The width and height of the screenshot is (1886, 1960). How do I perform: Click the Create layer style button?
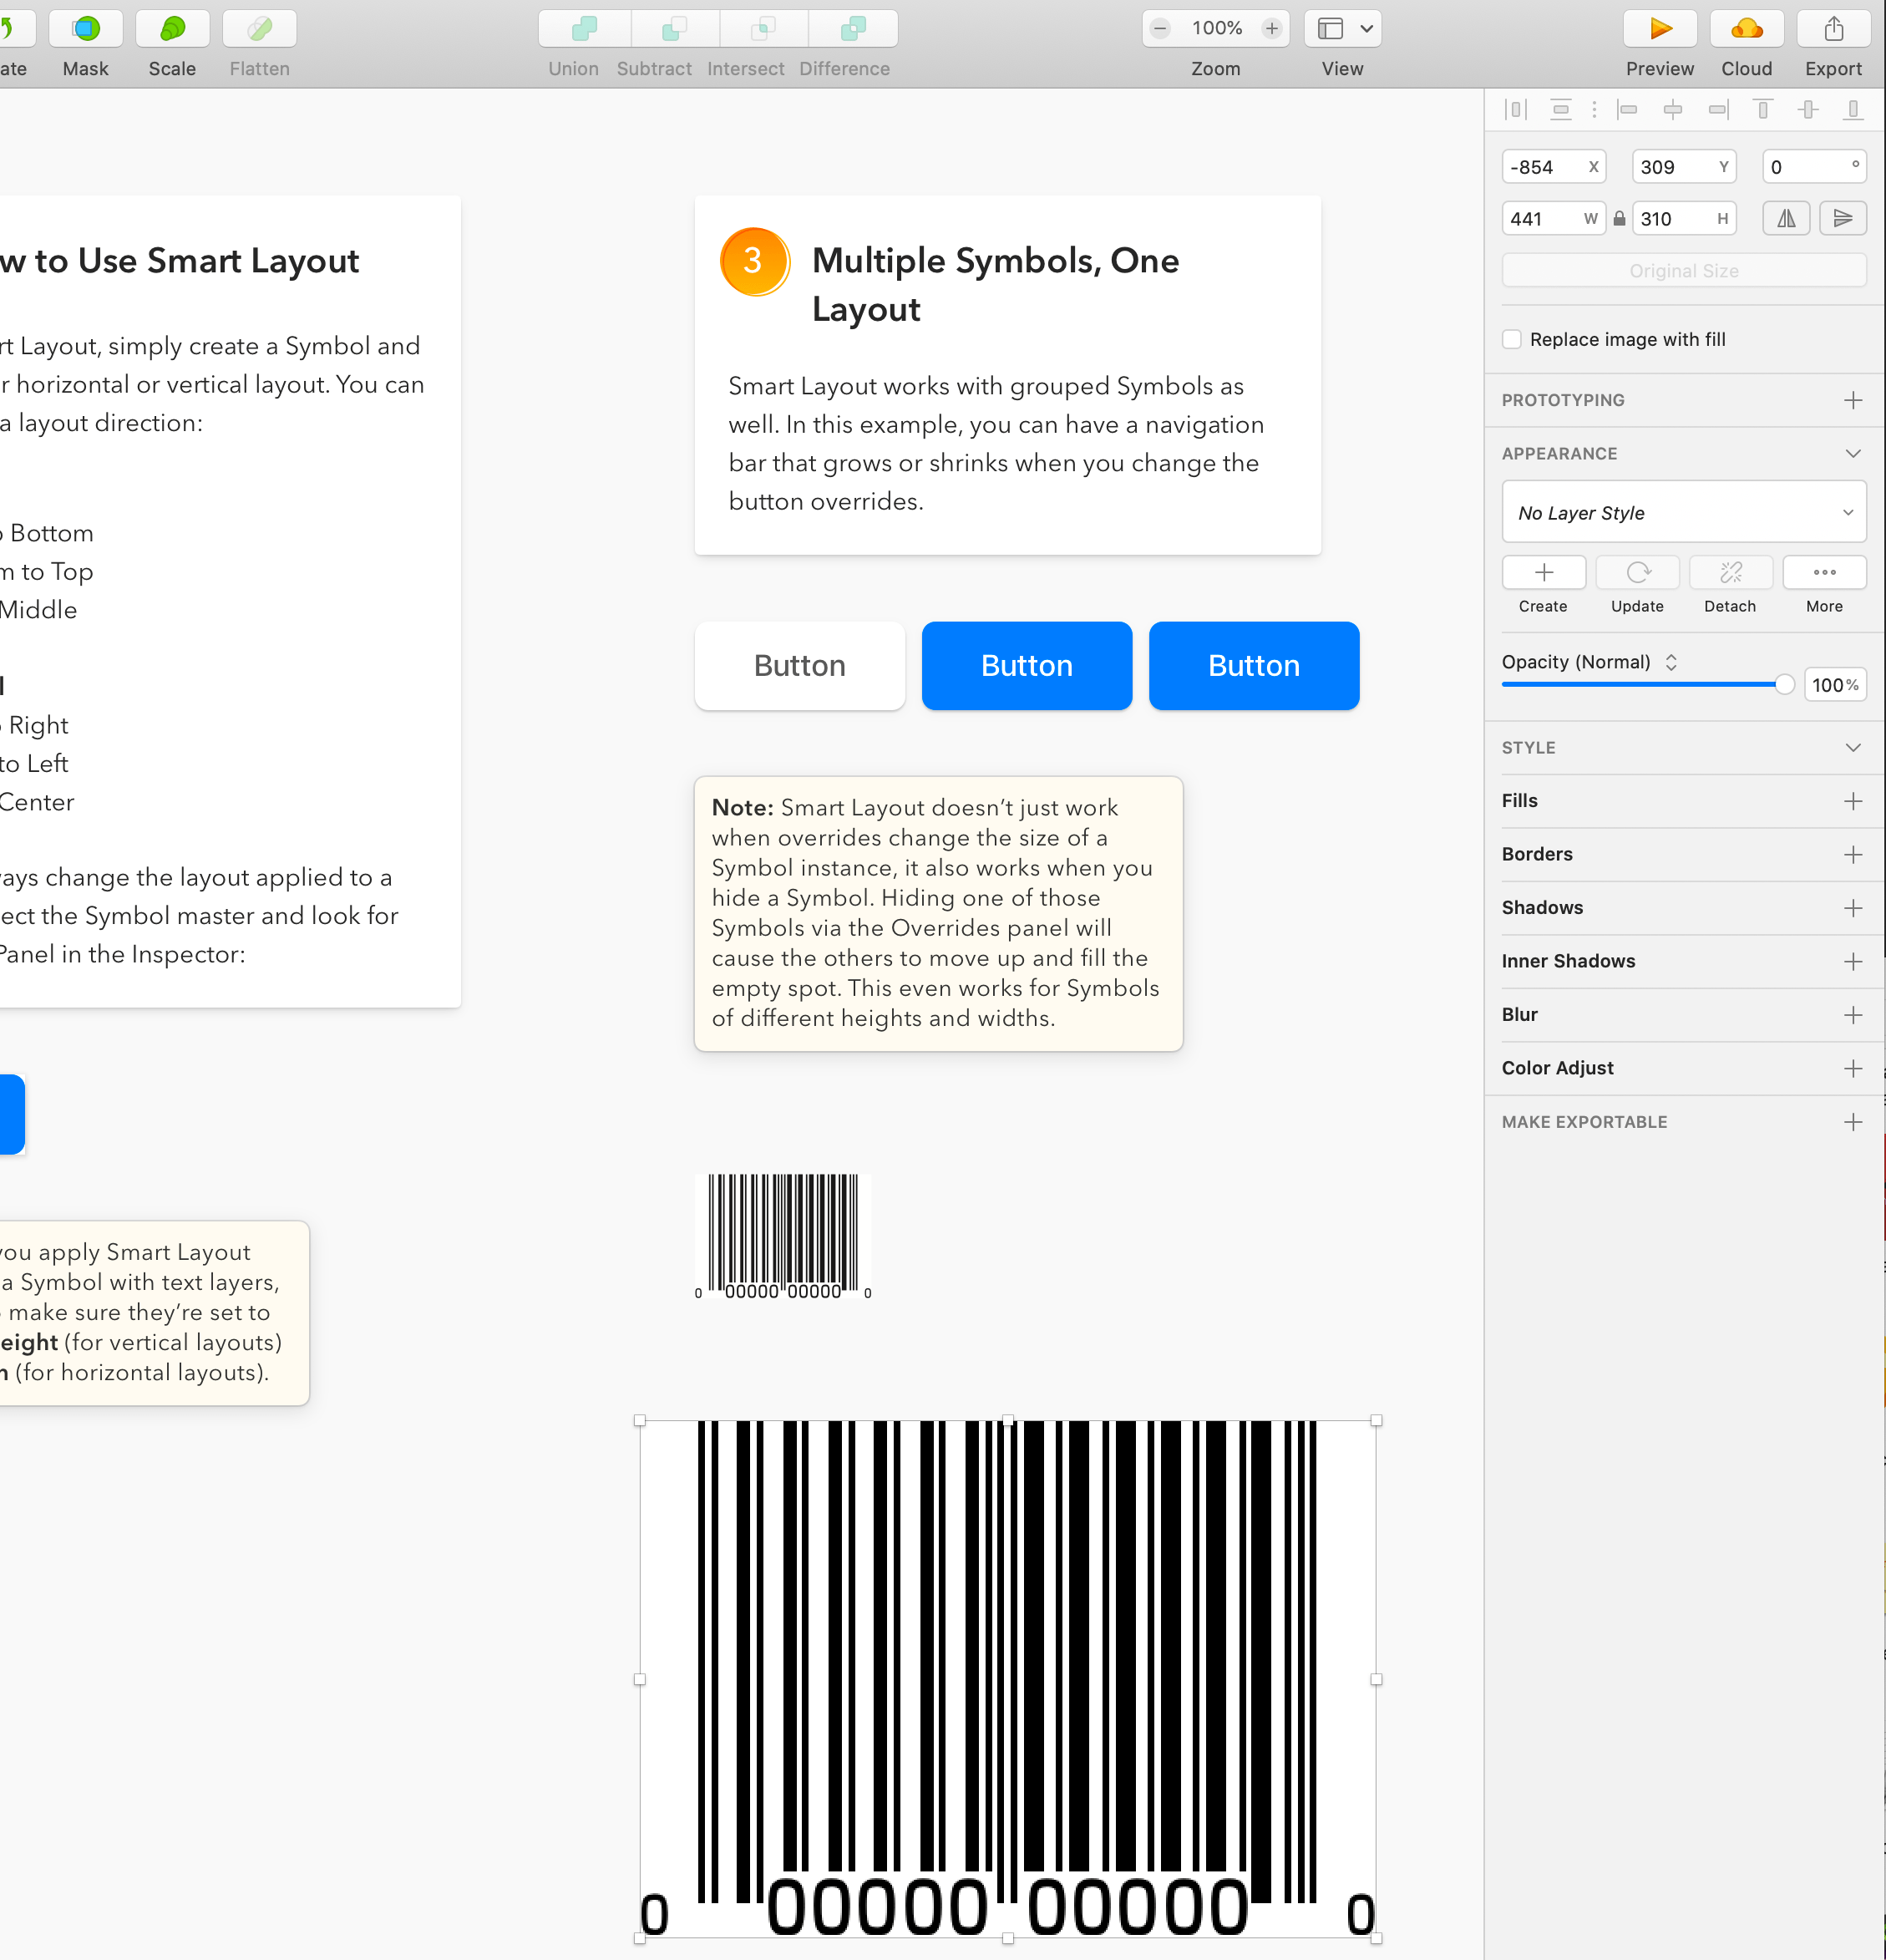1543,573
